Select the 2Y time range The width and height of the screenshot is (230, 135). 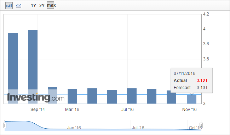(x=42, y=6)
